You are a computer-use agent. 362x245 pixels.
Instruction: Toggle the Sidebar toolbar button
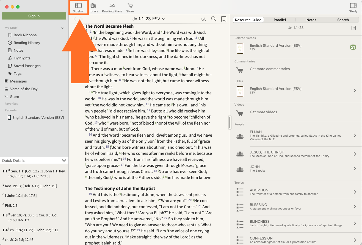(x=78, y=8)
